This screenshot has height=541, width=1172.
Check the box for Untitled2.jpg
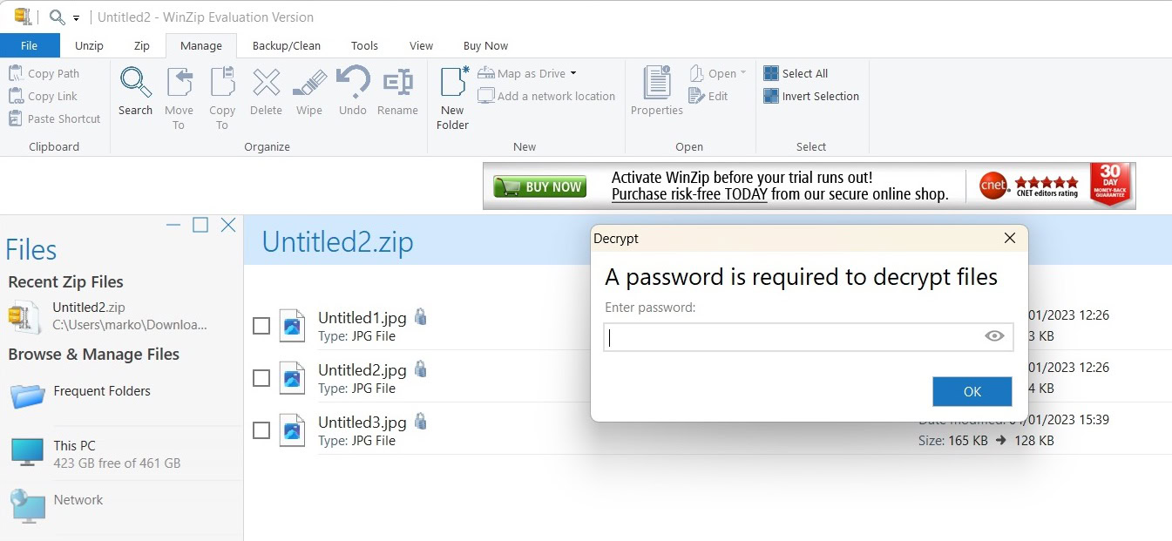261,378
